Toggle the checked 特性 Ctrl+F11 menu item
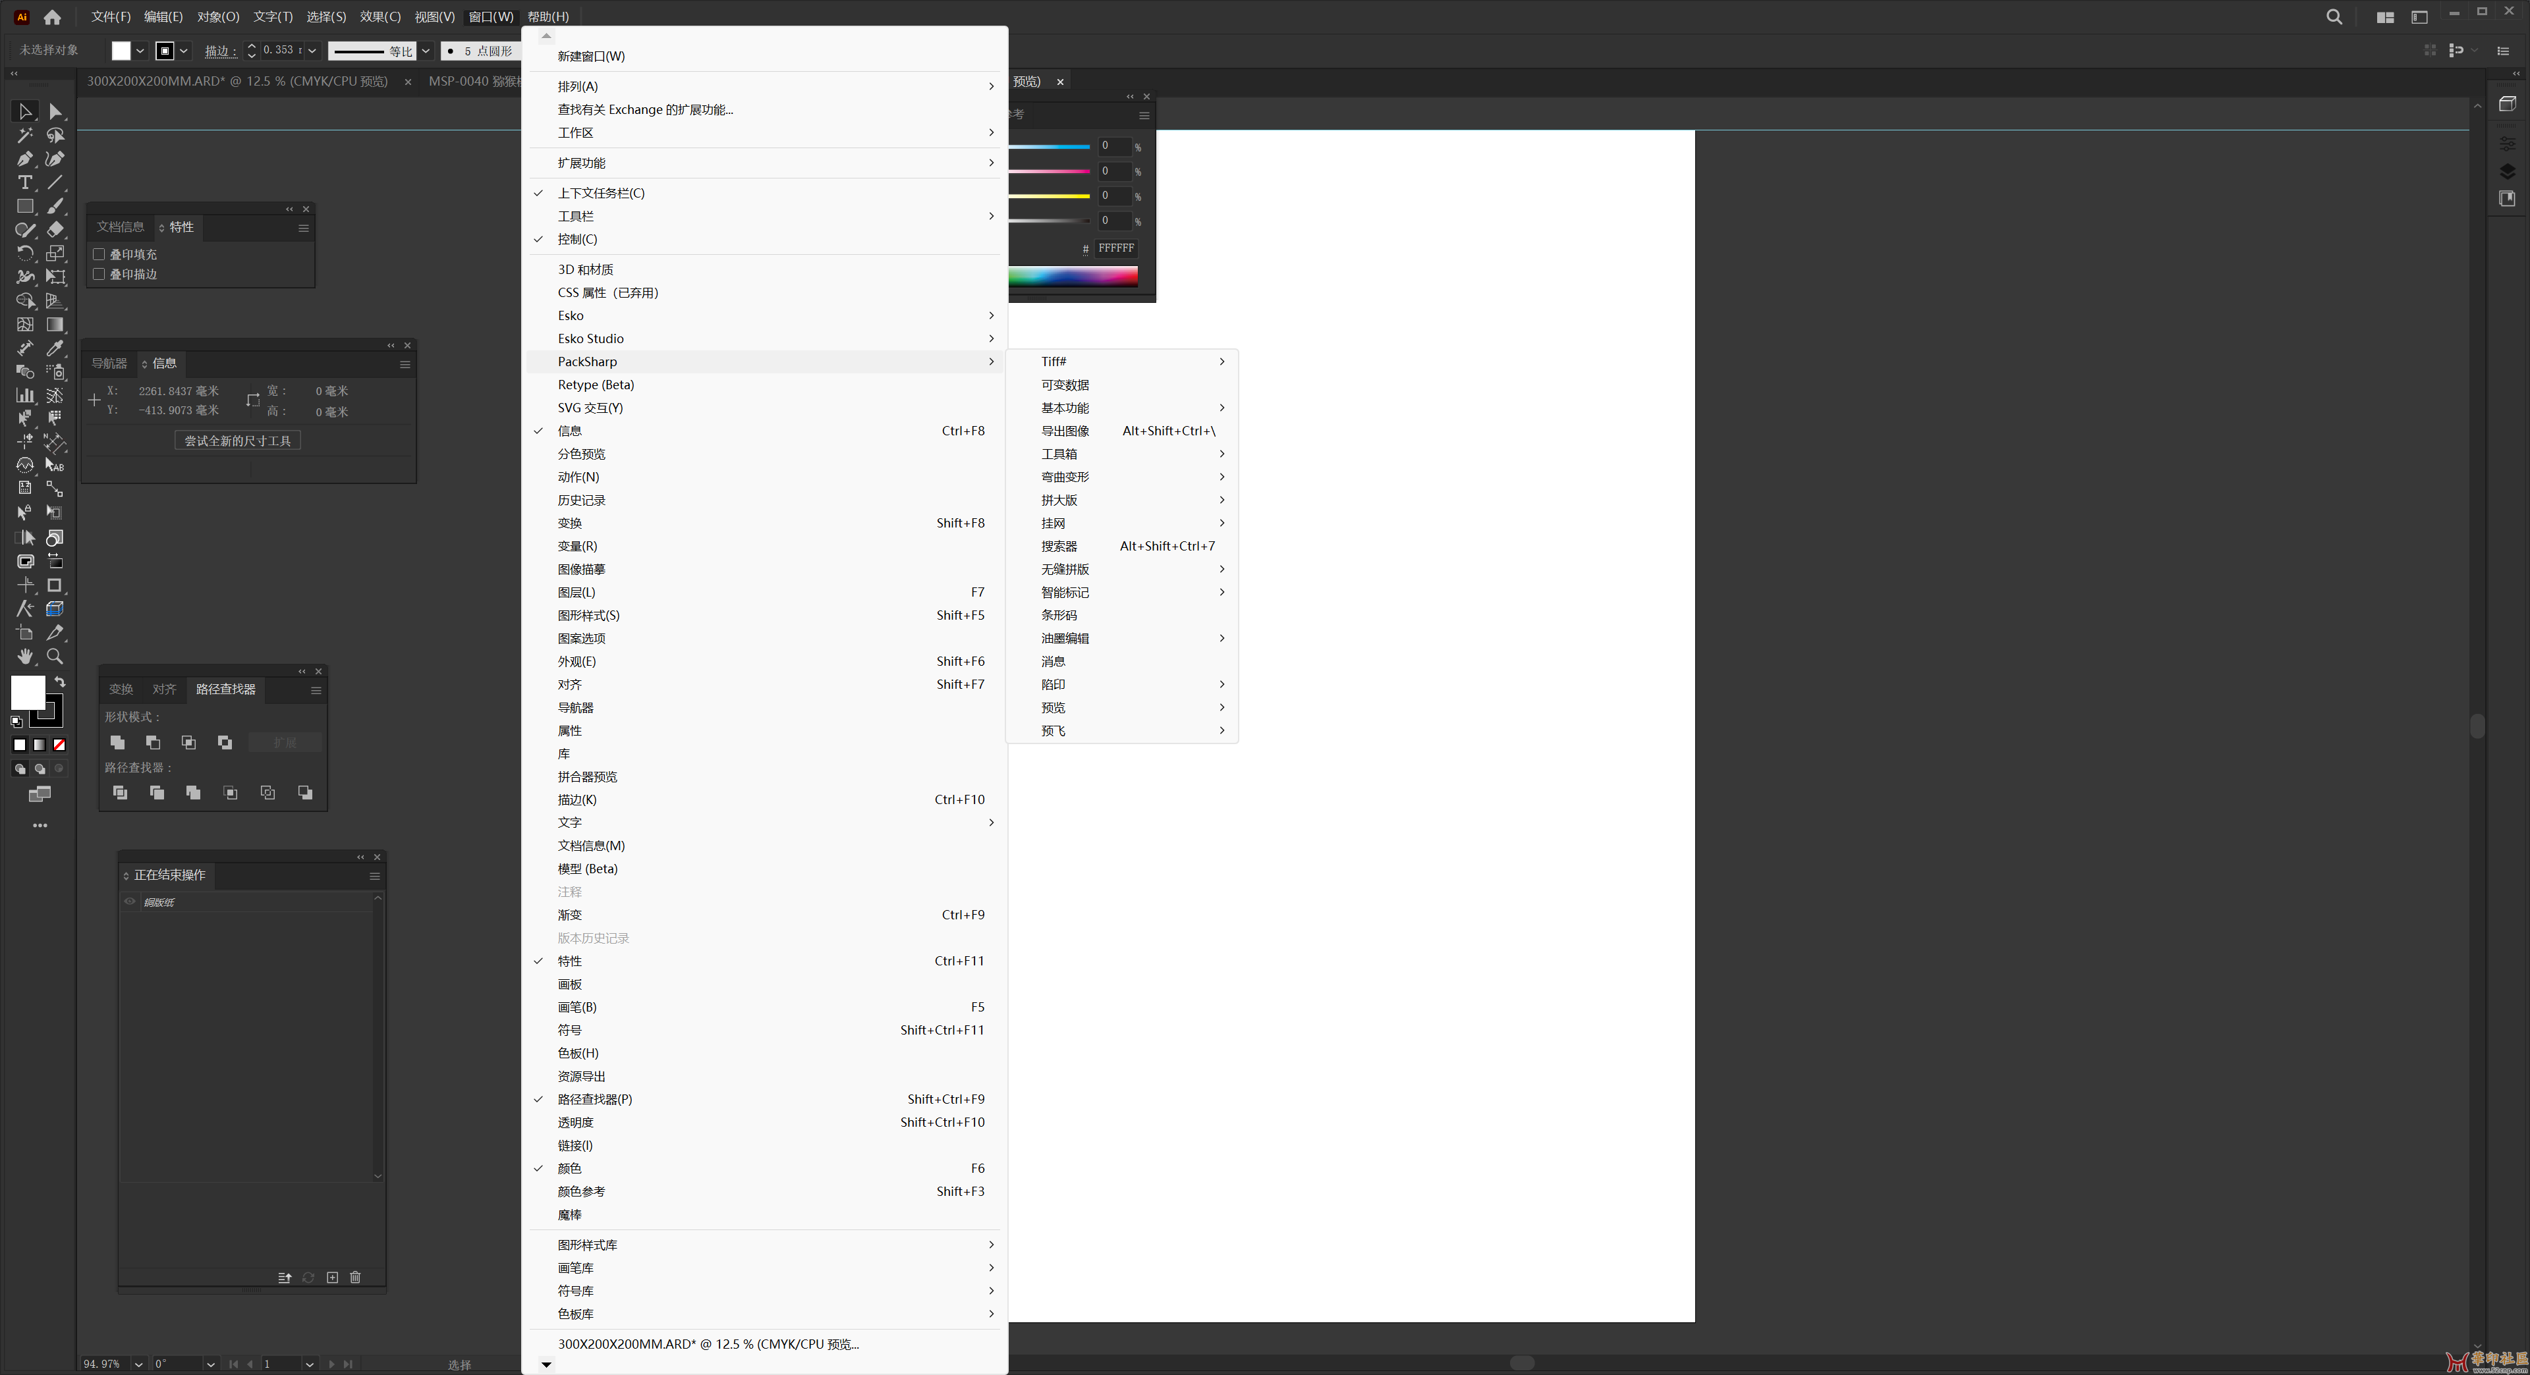2530x1375 pixels. [764, 961]
